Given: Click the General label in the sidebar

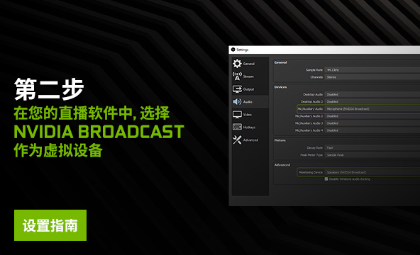Looking at the screenshot, I should pyautogui.click(x=249, y=64).
